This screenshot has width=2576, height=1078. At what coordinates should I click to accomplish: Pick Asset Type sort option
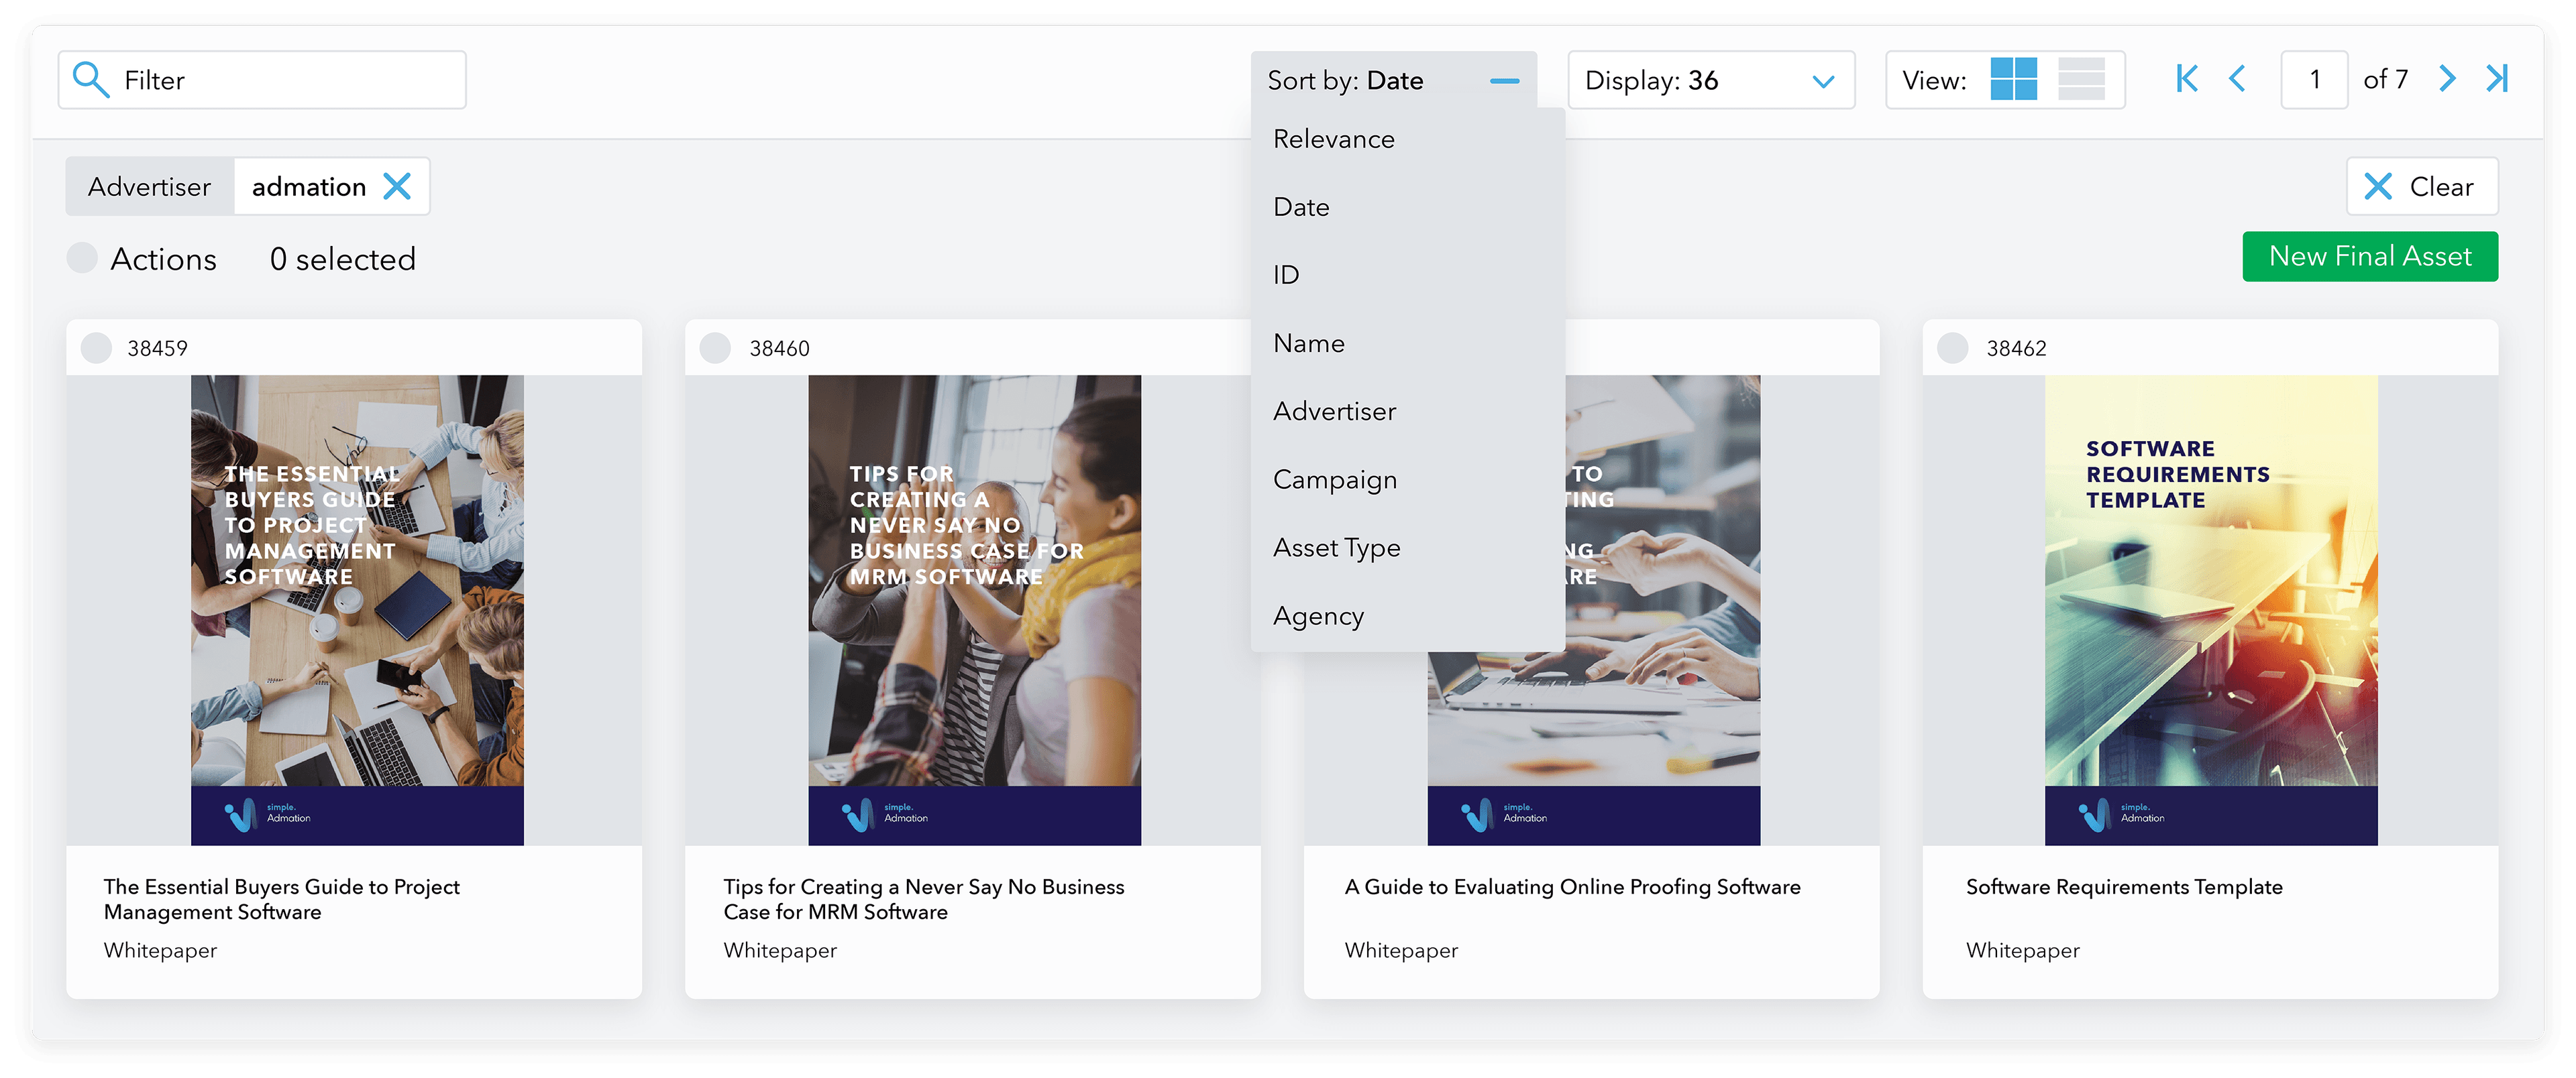[1336, 548]
